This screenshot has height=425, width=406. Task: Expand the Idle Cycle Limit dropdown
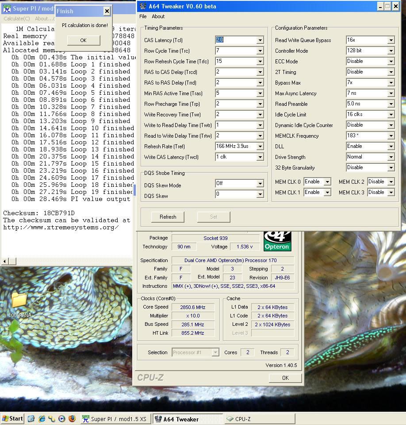[391, 114]
